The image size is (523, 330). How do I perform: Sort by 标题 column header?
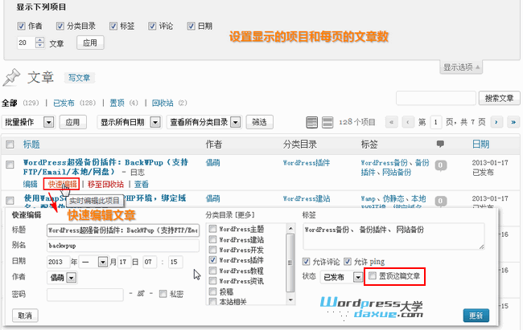(x=31, y=145)
